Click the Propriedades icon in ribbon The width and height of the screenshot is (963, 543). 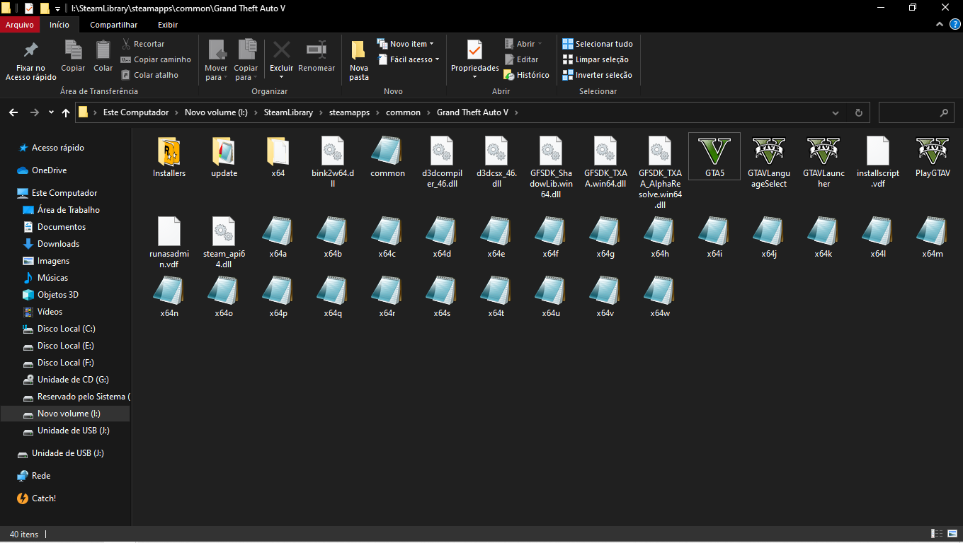(474, 51)
